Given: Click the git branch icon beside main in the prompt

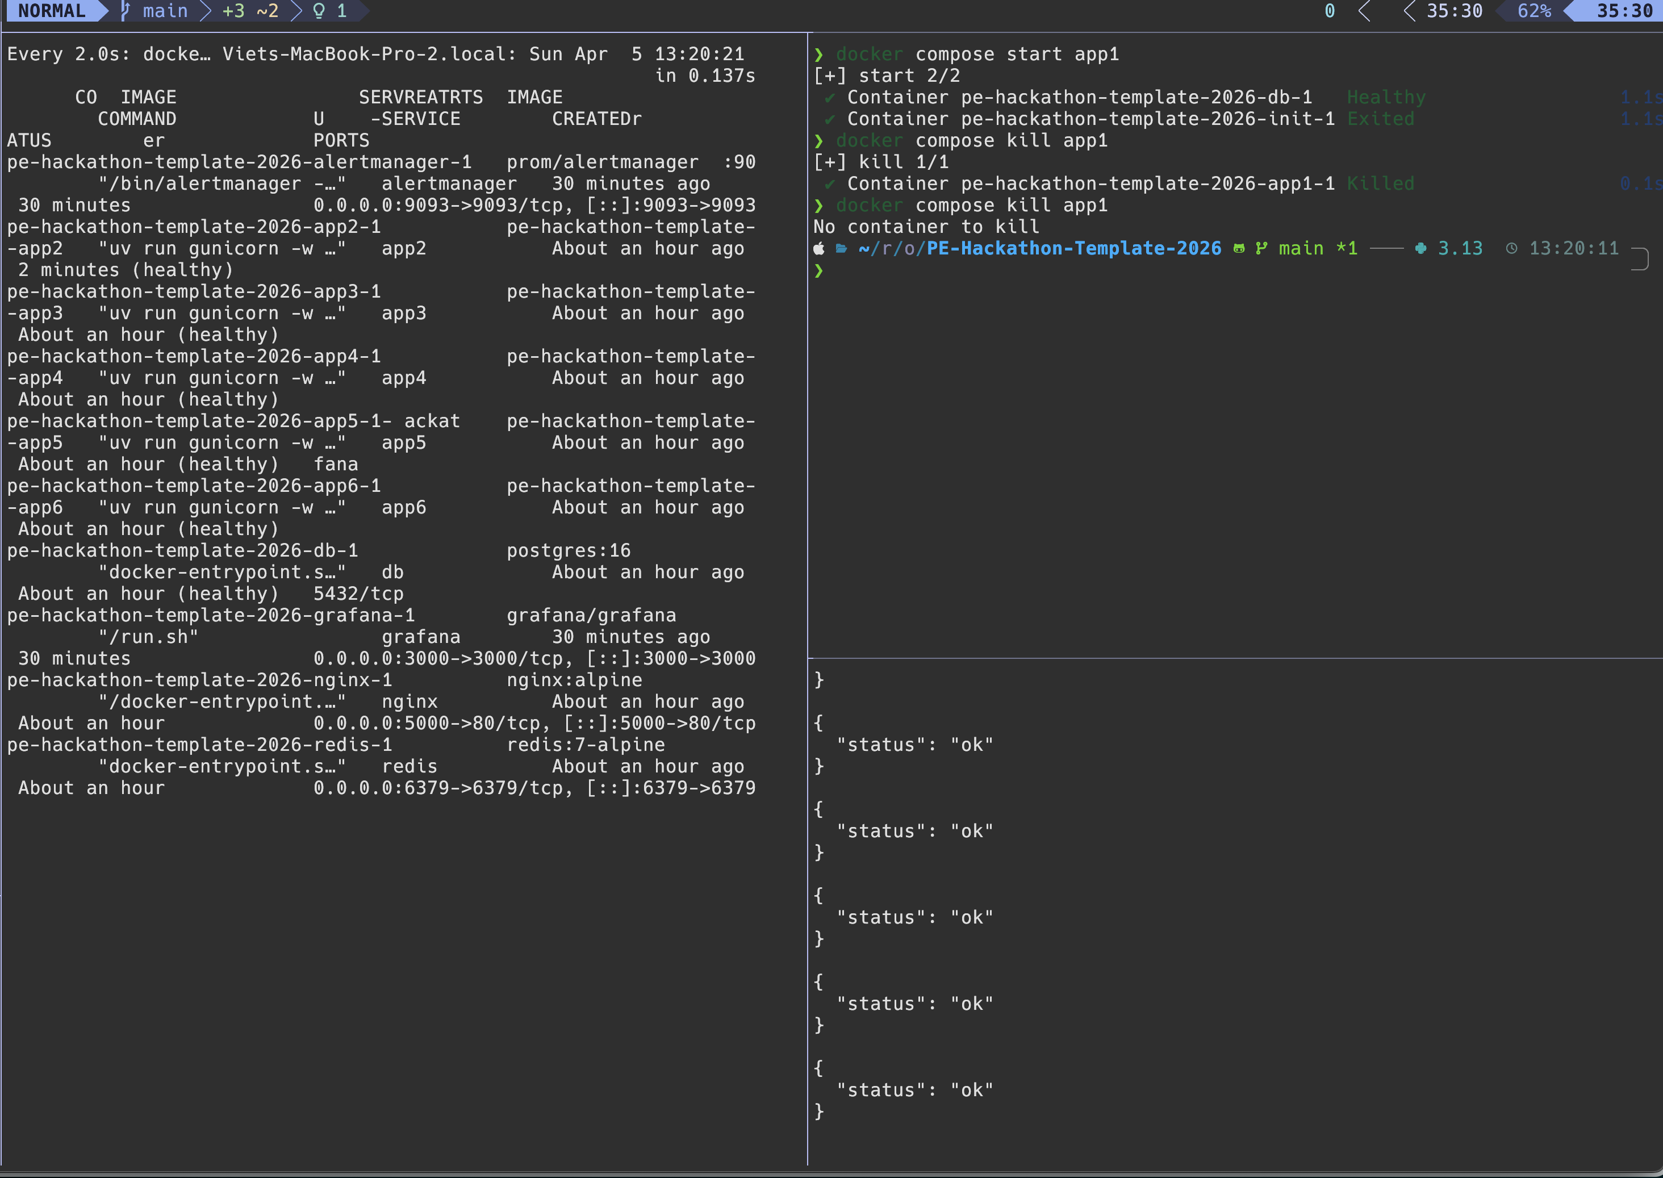Looking at the screenshot, I should coord(1261,249).
